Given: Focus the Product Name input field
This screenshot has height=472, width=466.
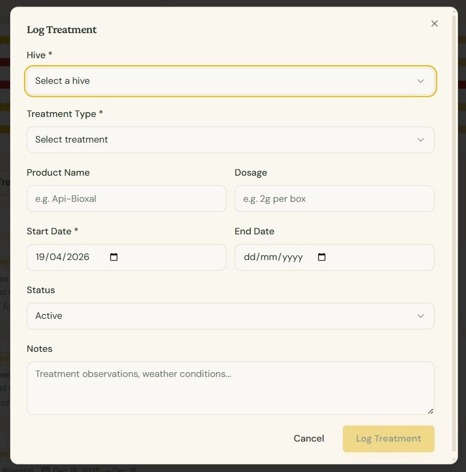Looking at the screenshot, I should 126,199.
